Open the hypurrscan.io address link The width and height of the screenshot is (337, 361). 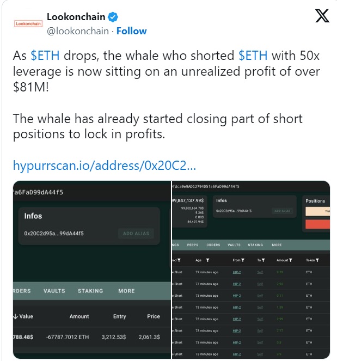tap(105, 166)
